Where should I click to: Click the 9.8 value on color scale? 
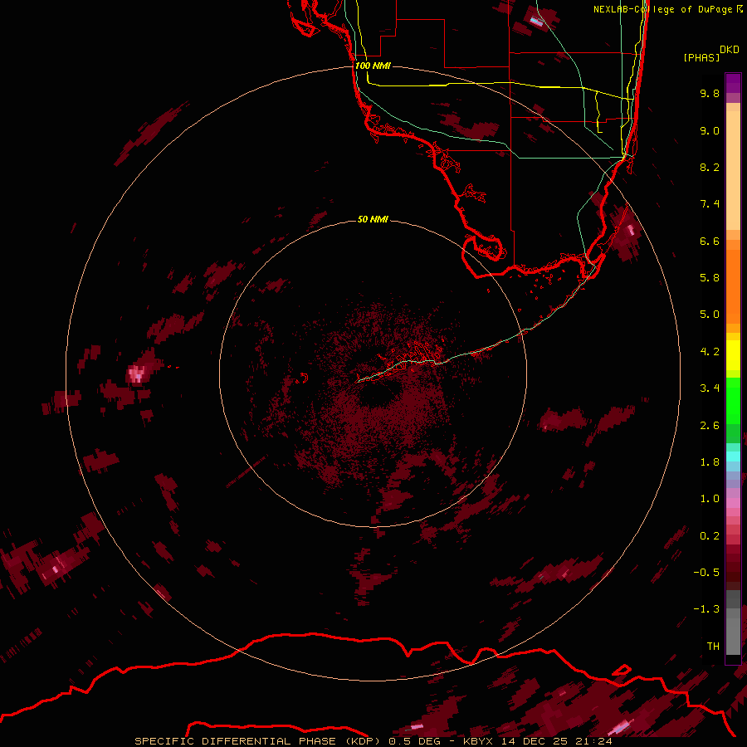(x=710, y=93)
